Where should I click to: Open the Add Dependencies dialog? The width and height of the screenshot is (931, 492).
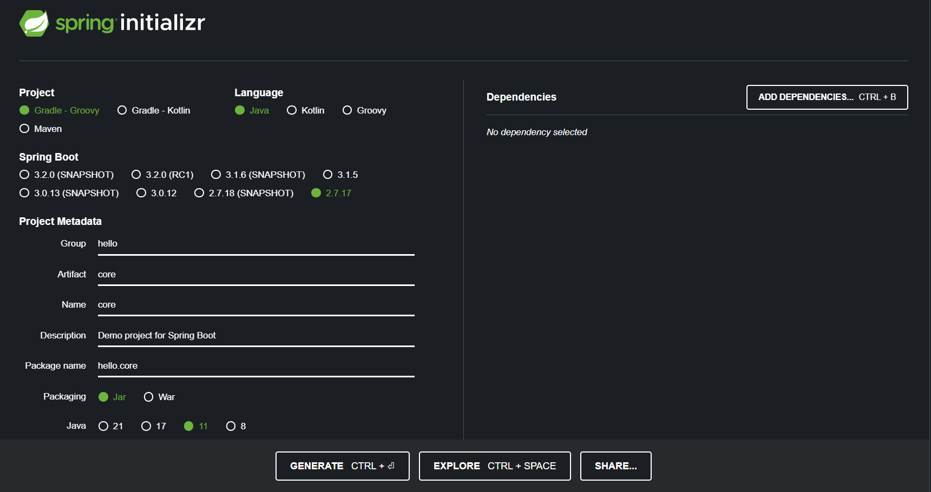(827, 97)
